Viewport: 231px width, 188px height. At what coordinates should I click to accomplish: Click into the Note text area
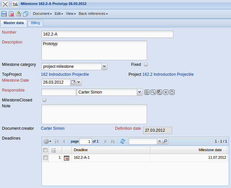[x=94, y=114]
